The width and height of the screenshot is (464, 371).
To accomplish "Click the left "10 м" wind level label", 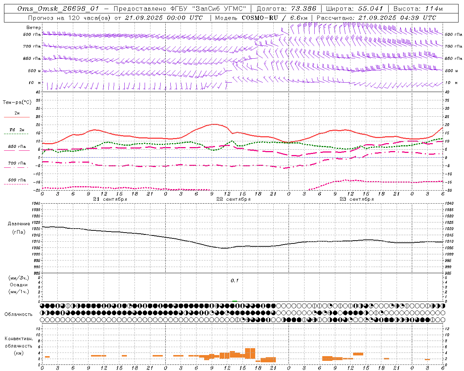I will pos(34,83).
